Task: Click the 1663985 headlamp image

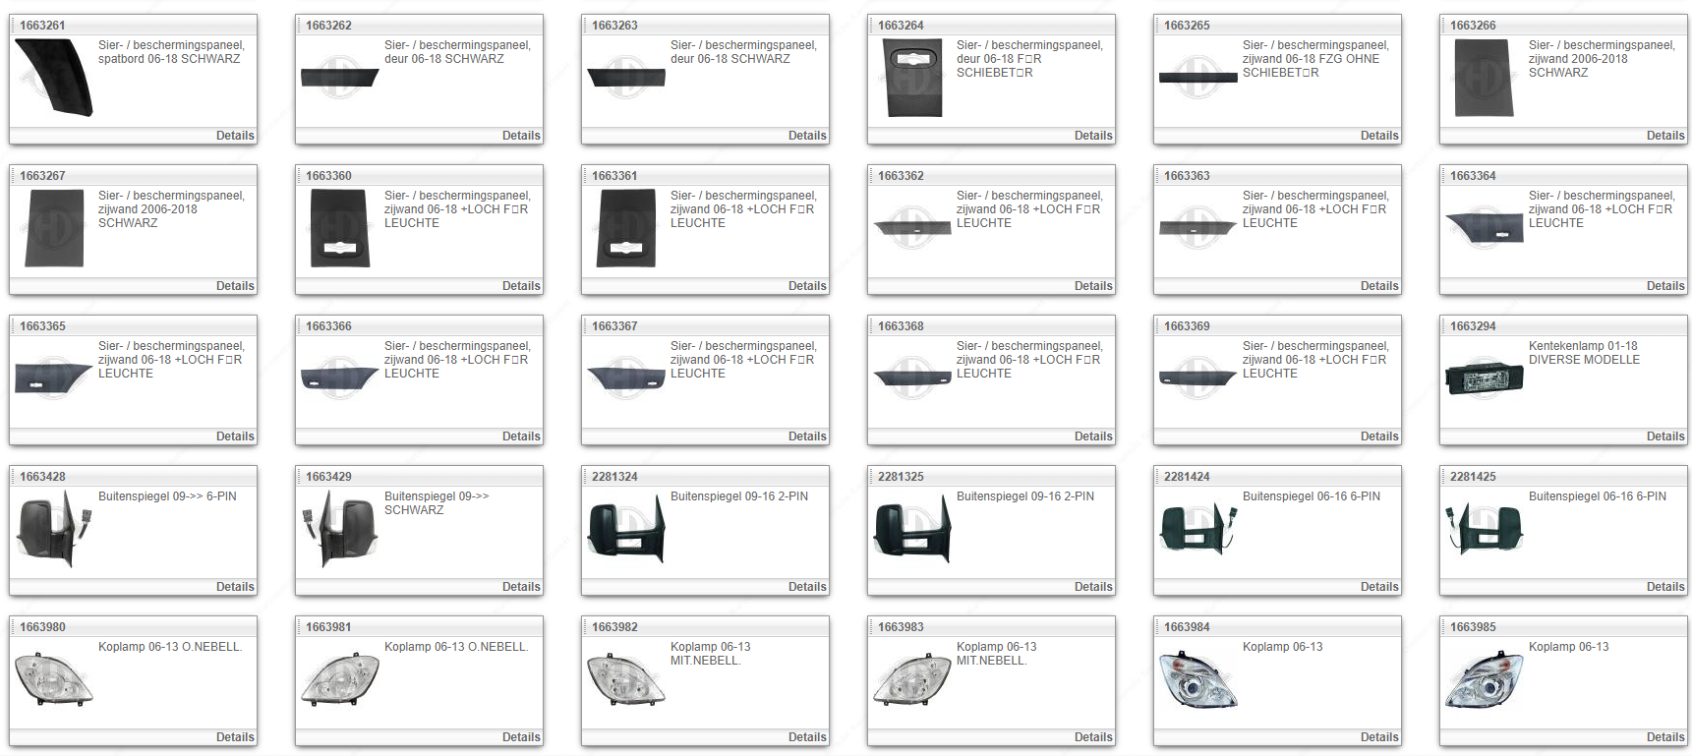Action: 1485,679
